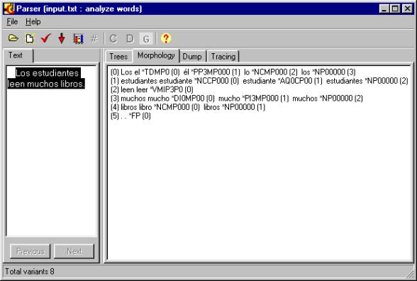
Task: Click the hash symbol toolbar icon
Action: tap(94, 39)
